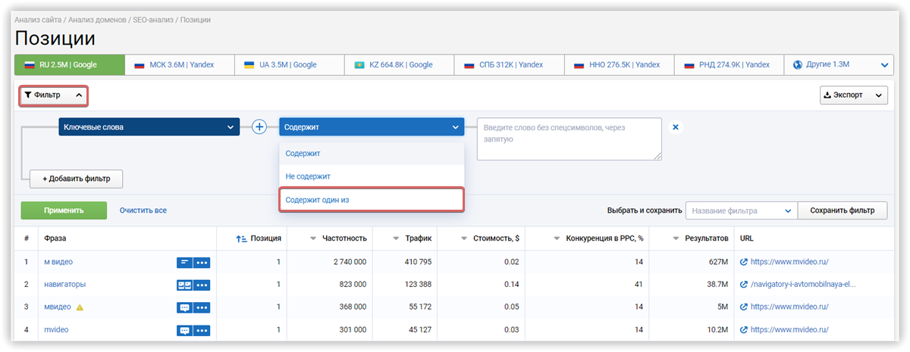Image resolution: width=910 pixels, height=352 pixels.
Task: Click results value 38.7M
Action: pyautogui.click(x=717, y=285)
